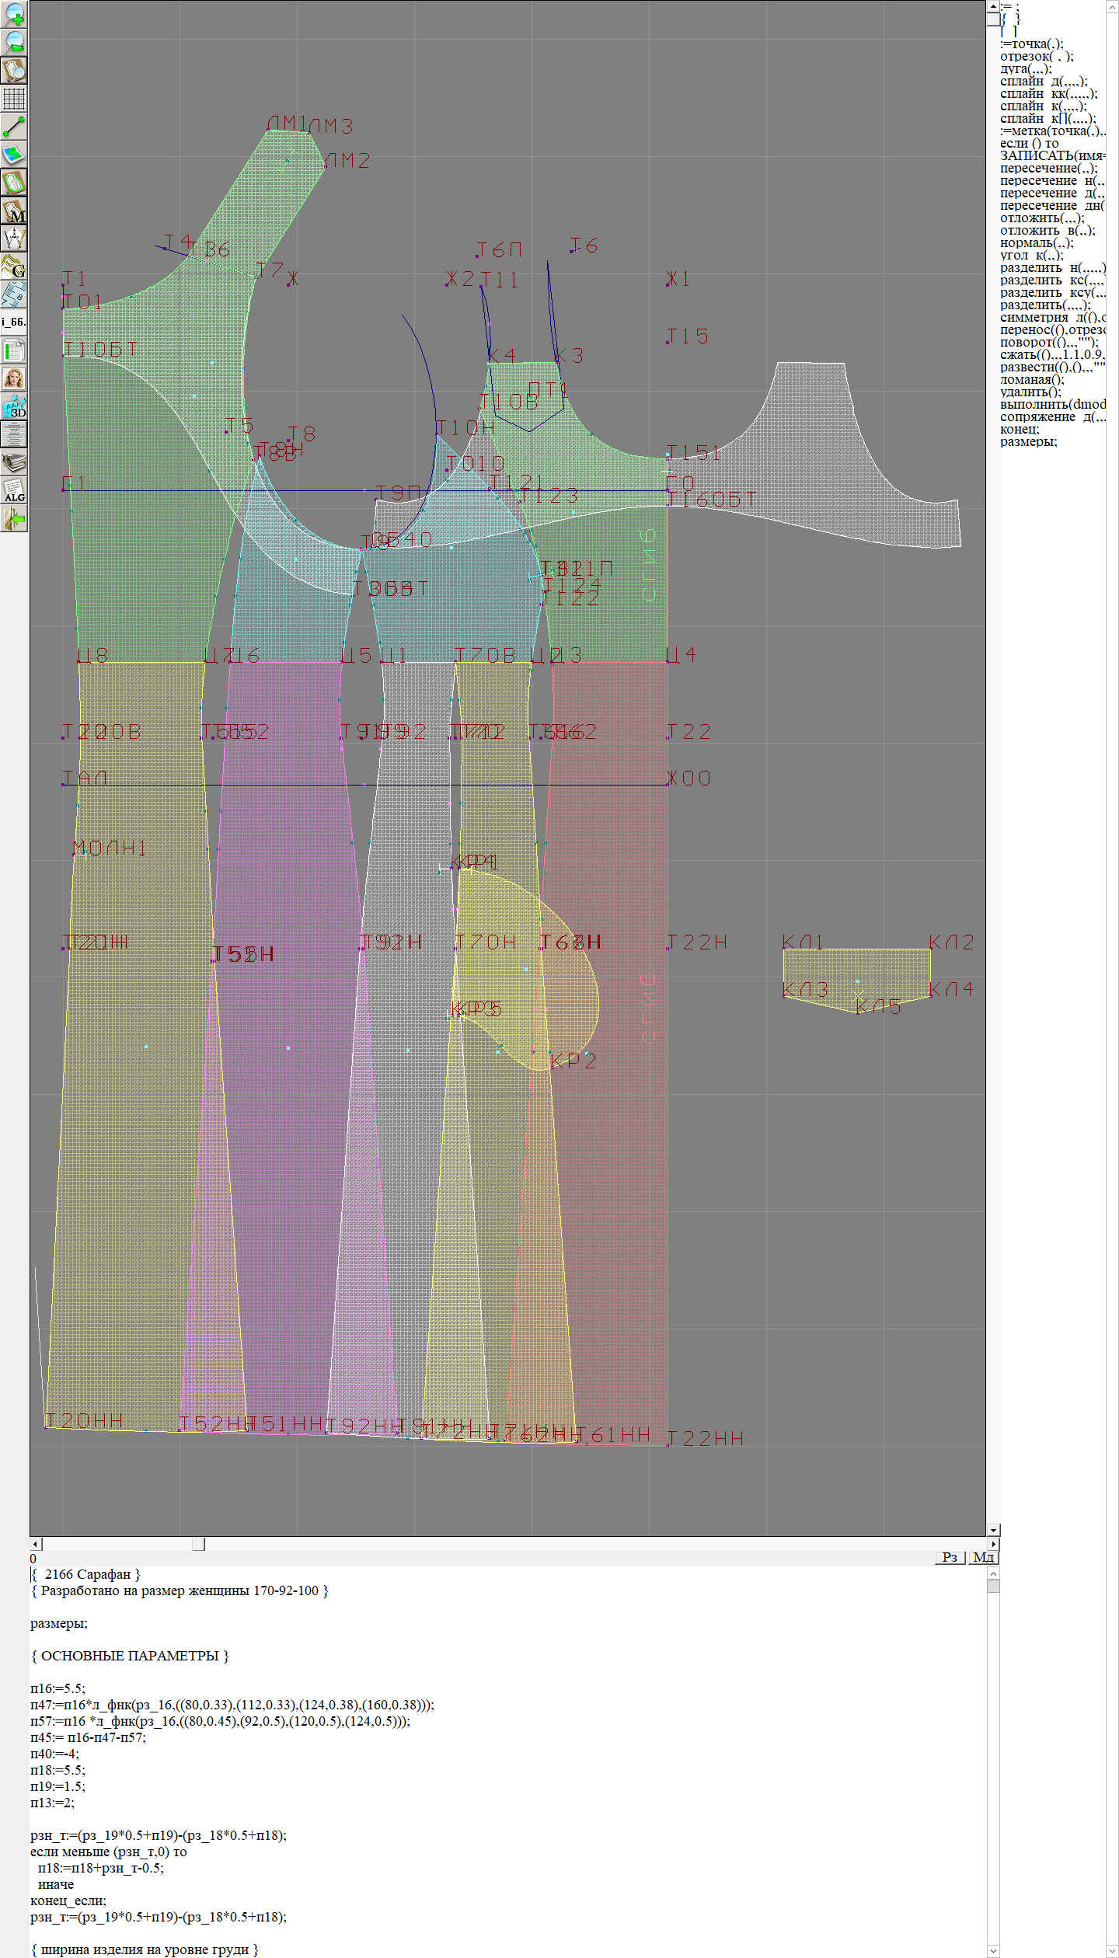
Task: Click the zoom out magnifier icon
Action: point(14,42)
